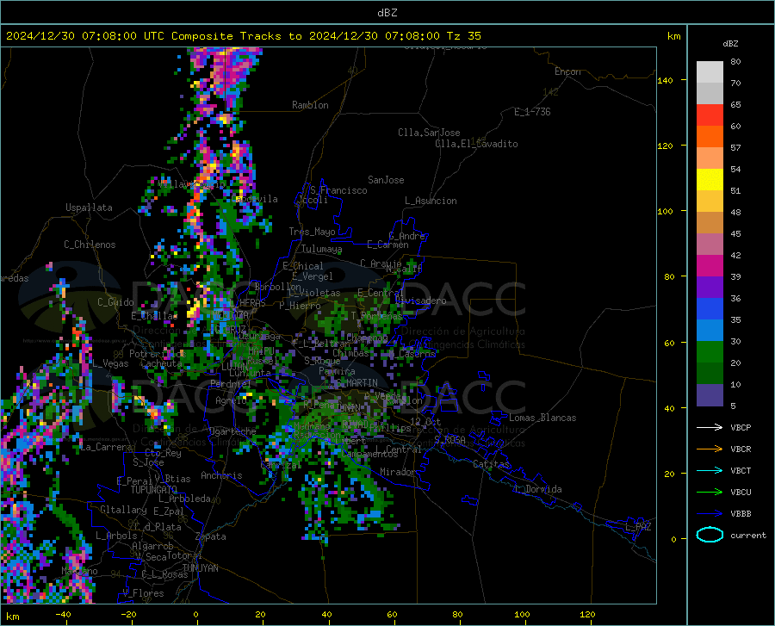Click the L_Dormida map label
Image resolution: width=775 pixels, height=626 pixels.
[x=537, y=490]
